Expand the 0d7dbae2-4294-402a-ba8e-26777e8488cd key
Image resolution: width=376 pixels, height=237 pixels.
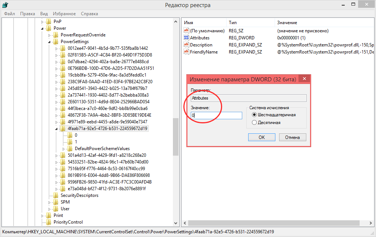(x=57, y=62)
